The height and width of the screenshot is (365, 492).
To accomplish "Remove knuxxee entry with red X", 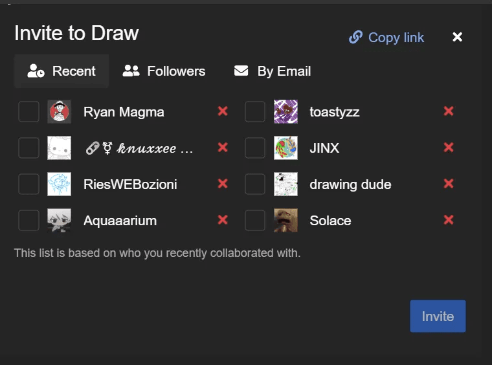I will [223, 148].
